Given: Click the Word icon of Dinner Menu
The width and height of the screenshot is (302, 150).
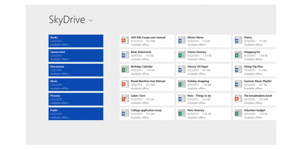Looking at the screenshot, I should (181, 40).
